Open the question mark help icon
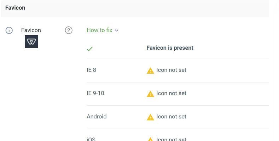 click(69, 30)
